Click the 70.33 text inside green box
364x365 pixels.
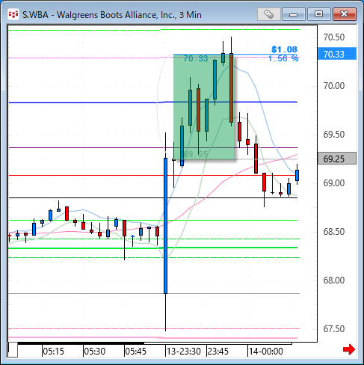pos(196,58)
